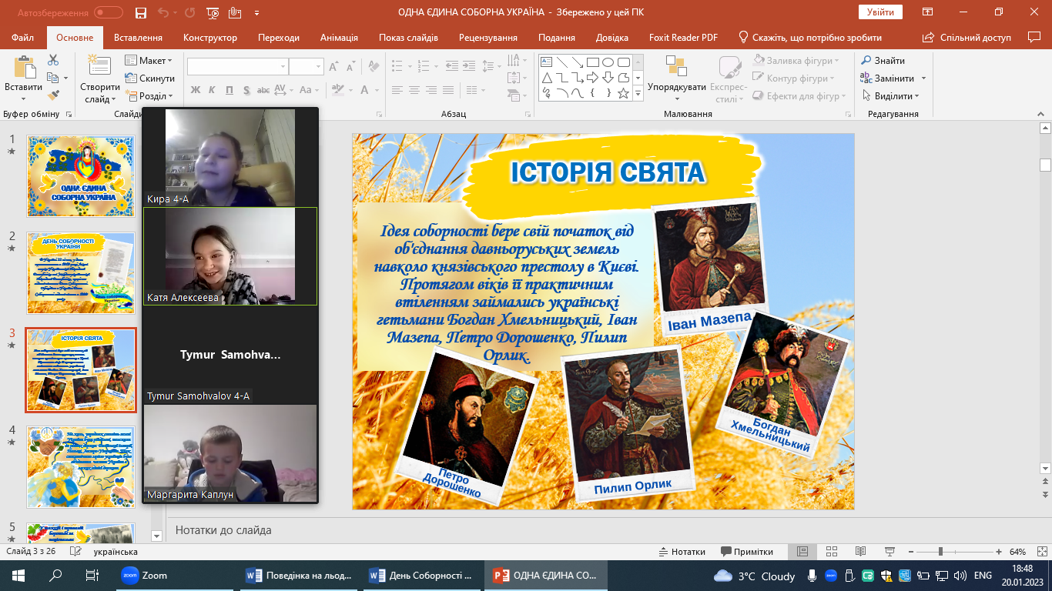Click the decrease indent icon

tap(452, 67)
